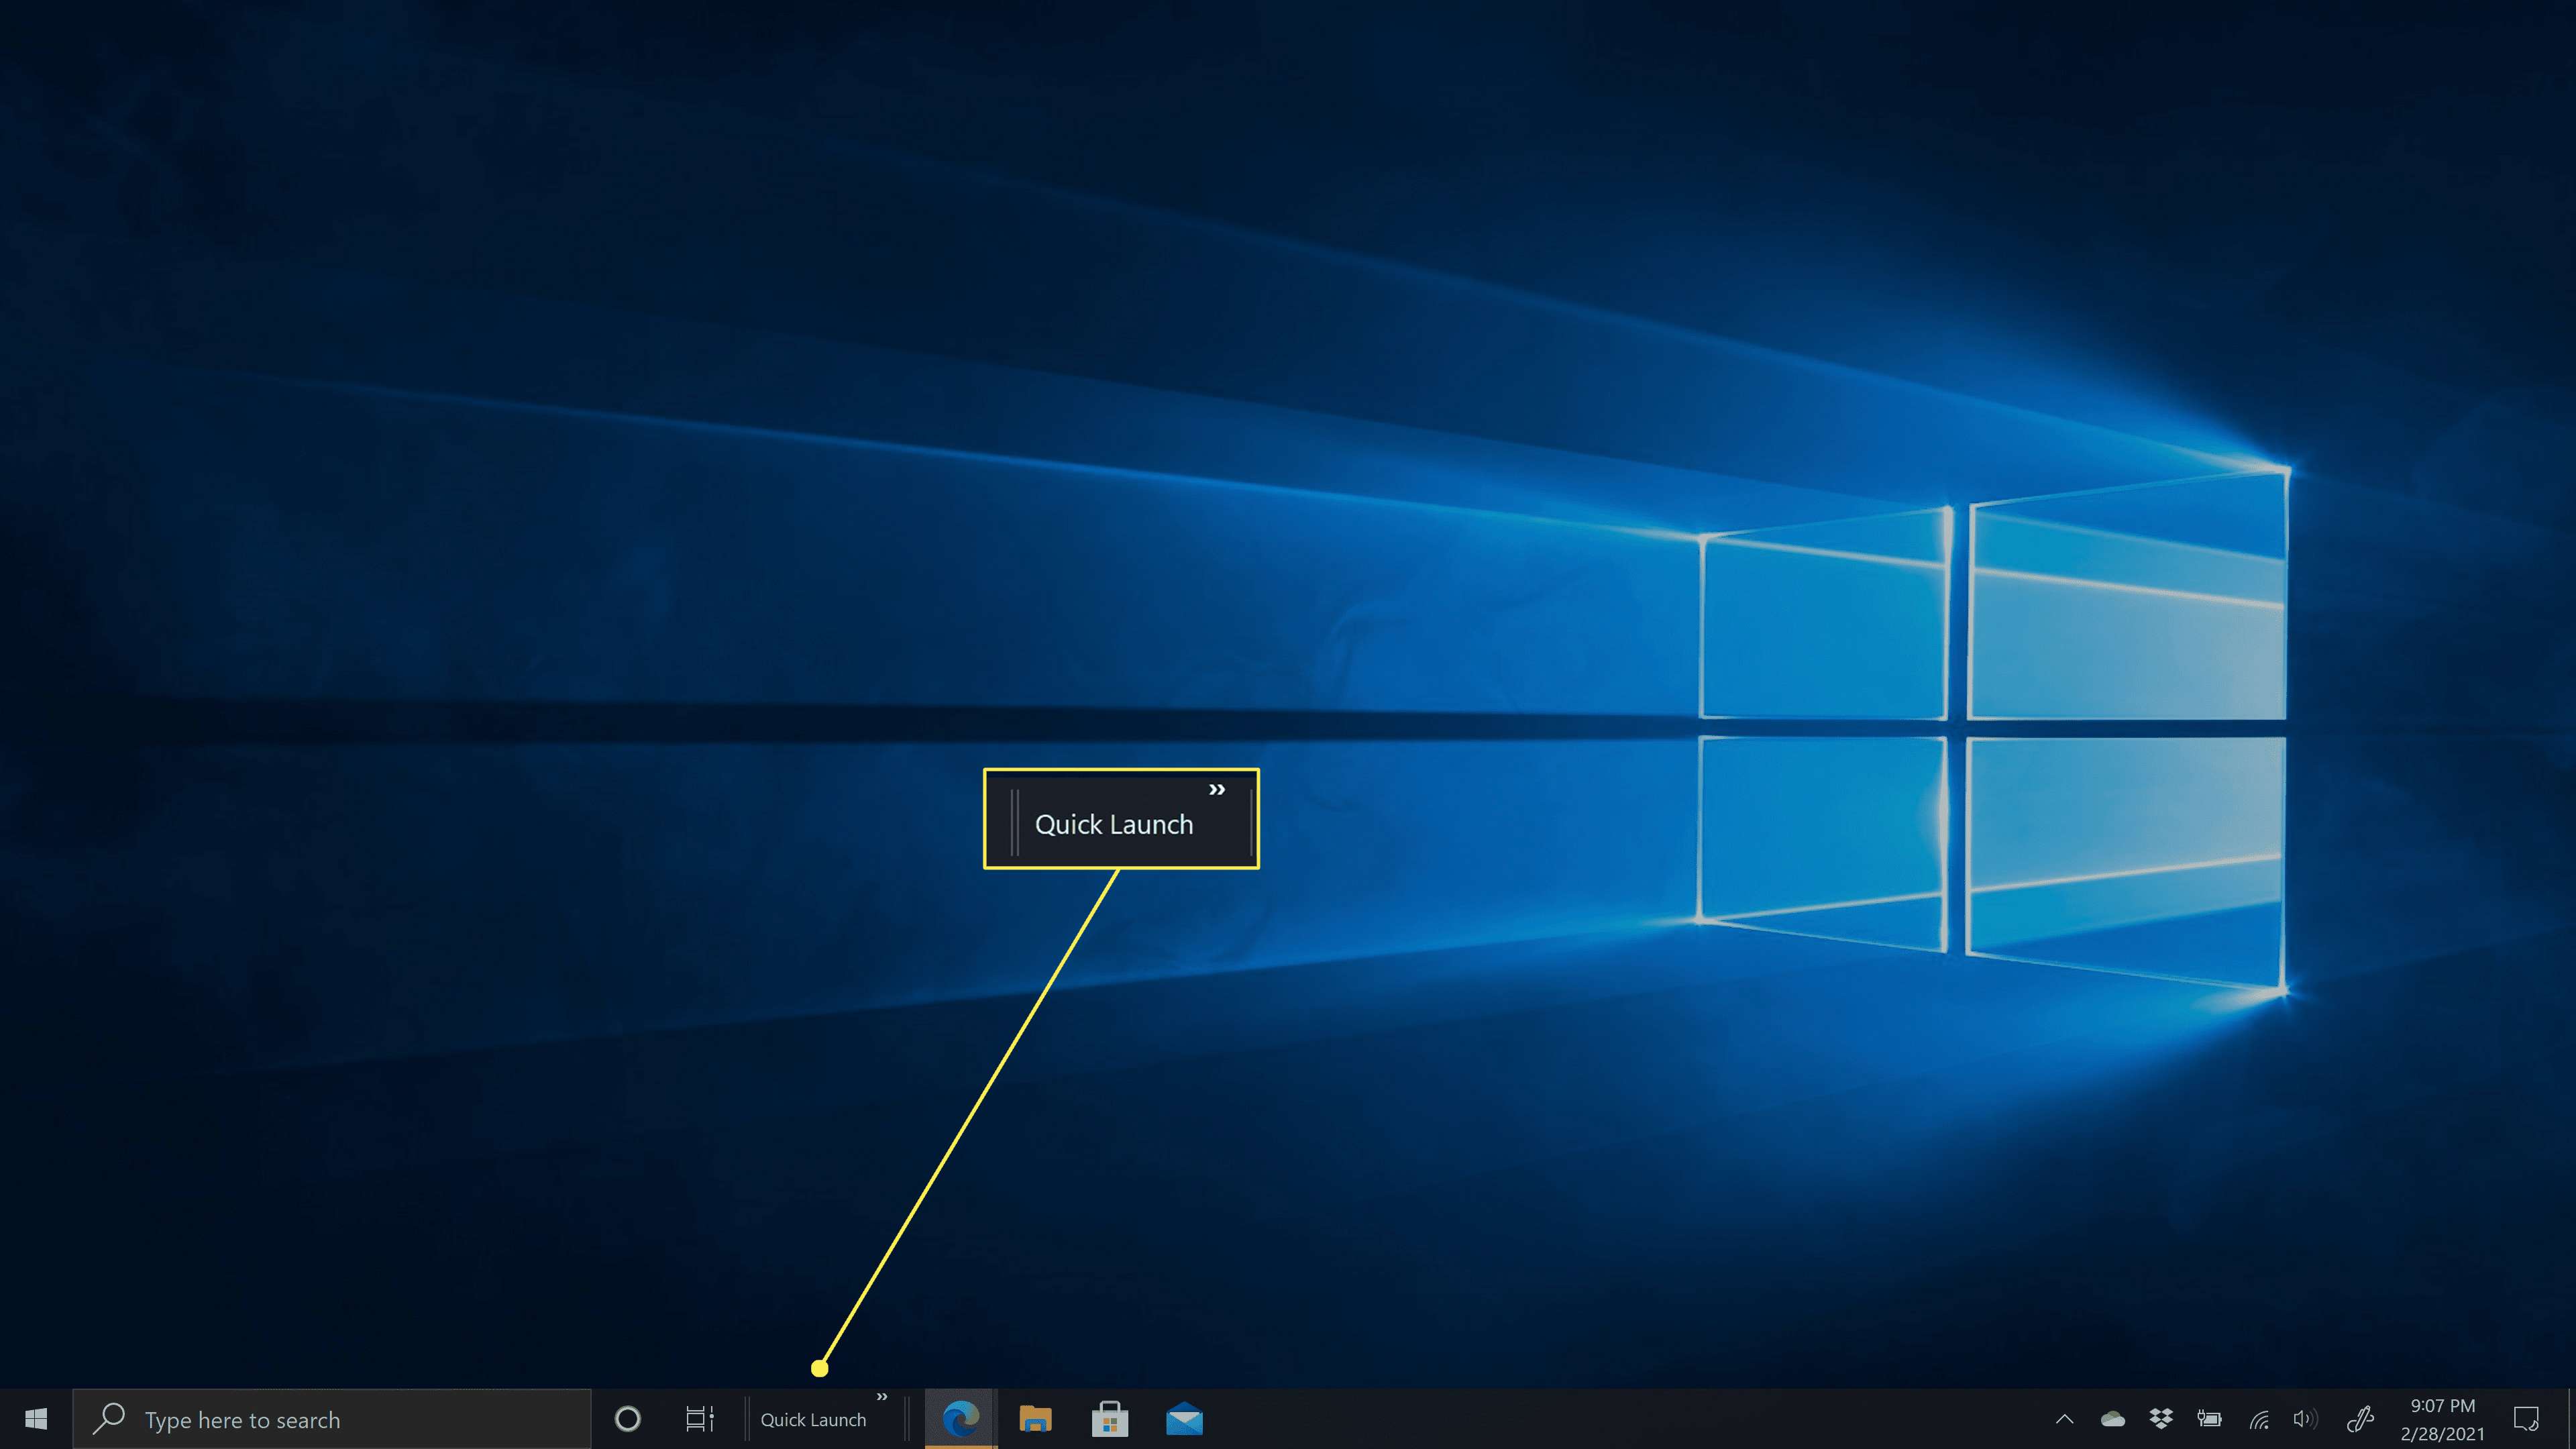Open the volume speaker control
This screenshot has width=2576, height=1449.
[2305, 1419]
